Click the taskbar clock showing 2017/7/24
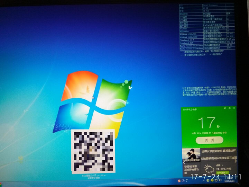This screenshot has height=187, width=249. tap(229, 180)
